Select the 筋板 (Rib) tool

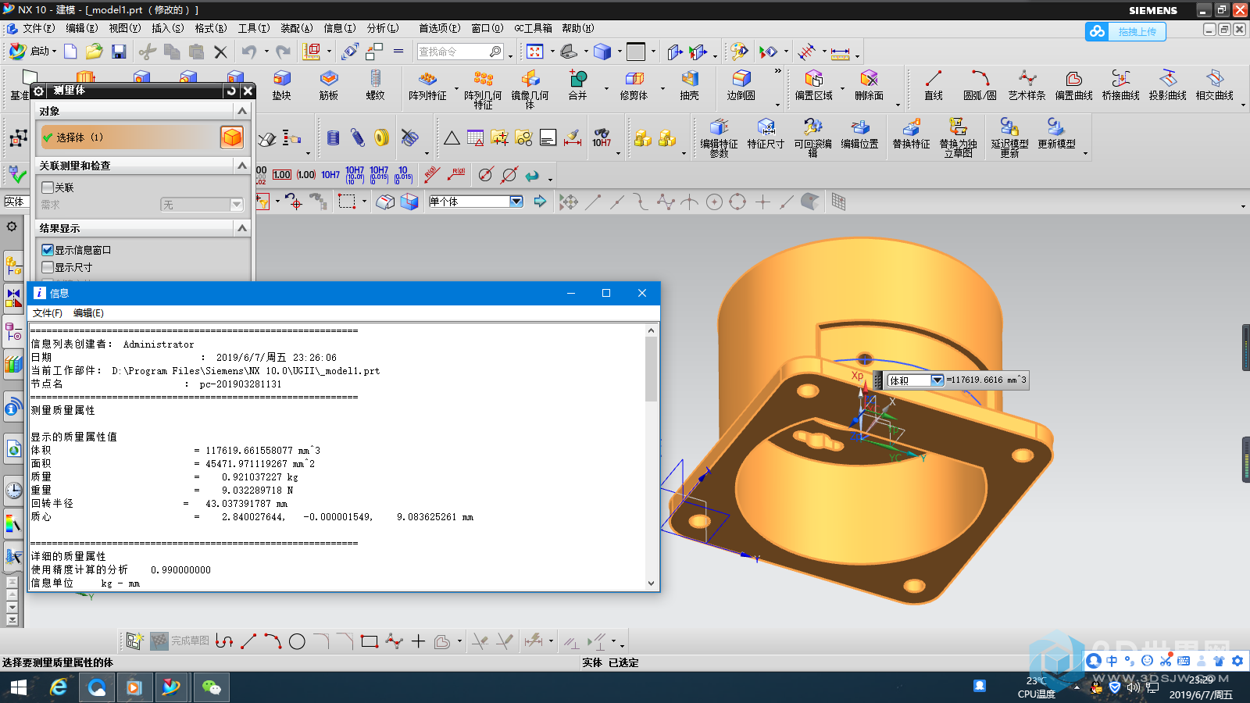329,85
